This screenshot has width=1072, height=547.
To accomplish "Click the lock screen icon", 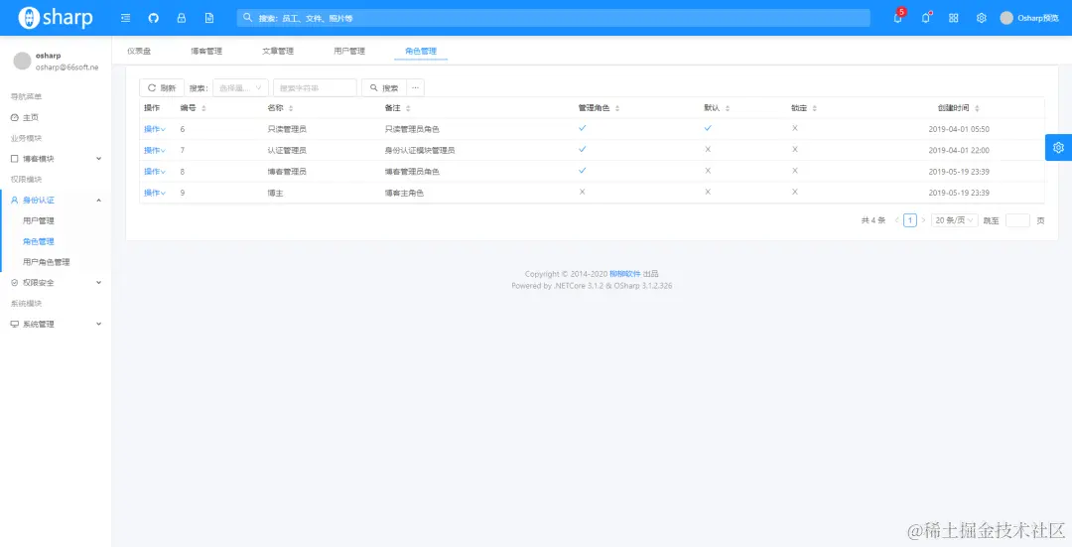I will click(x=182, y=18).
